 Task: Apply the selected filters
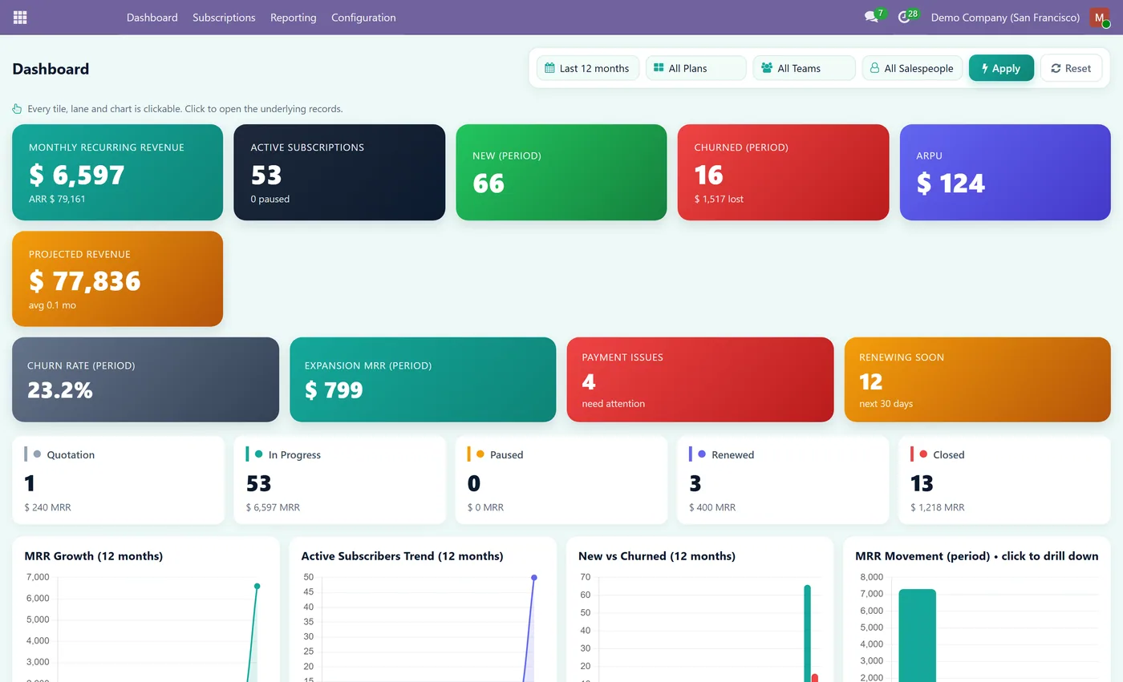(x=1001, y=68)
